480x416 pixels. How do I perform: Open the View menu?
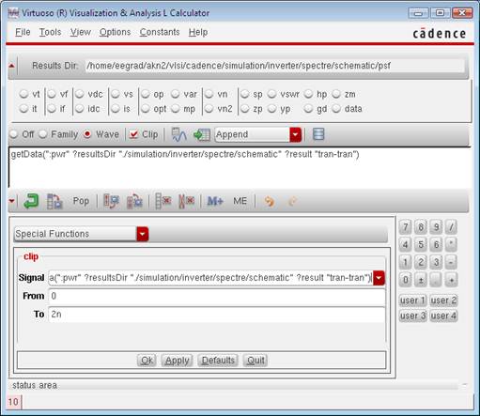coord(81,32)
